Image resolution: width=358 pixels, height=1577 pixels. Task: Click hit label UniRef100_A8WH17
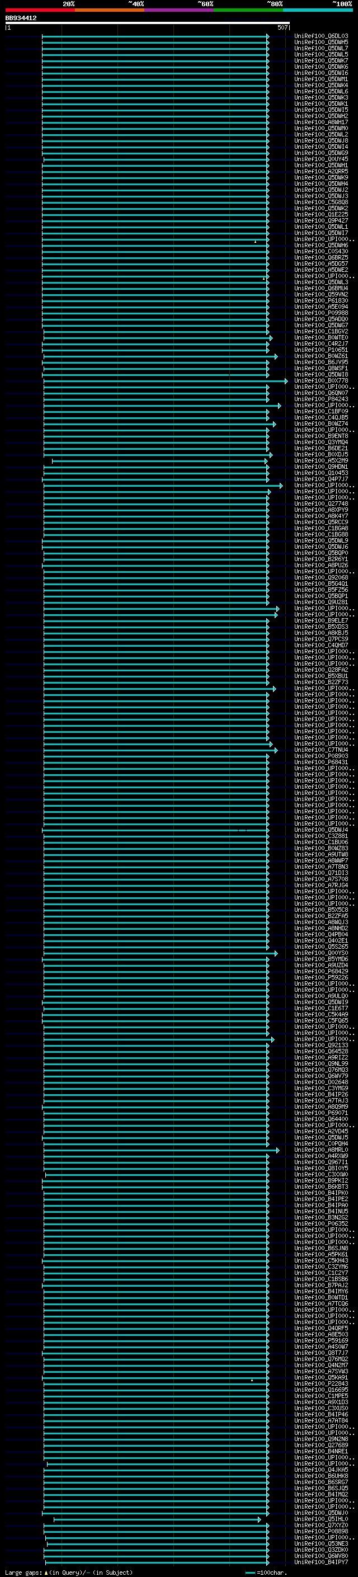[x=321, y=123]
